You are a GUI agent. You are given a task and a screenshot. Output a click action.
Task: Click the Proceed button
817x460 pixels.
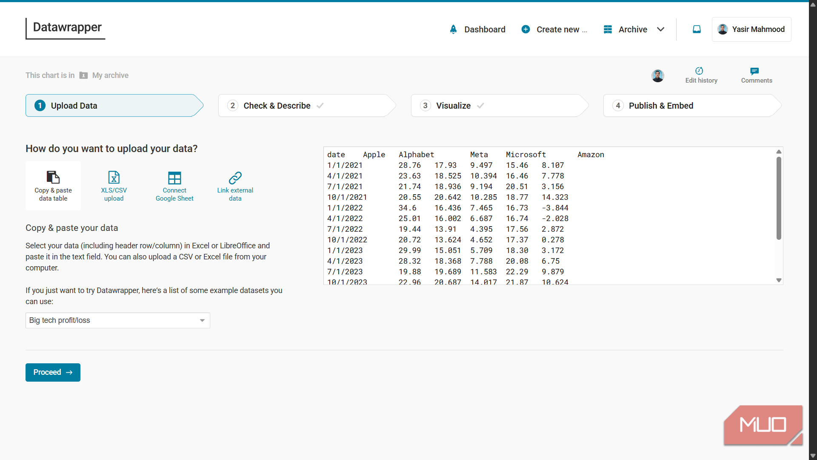coord(53,372)
